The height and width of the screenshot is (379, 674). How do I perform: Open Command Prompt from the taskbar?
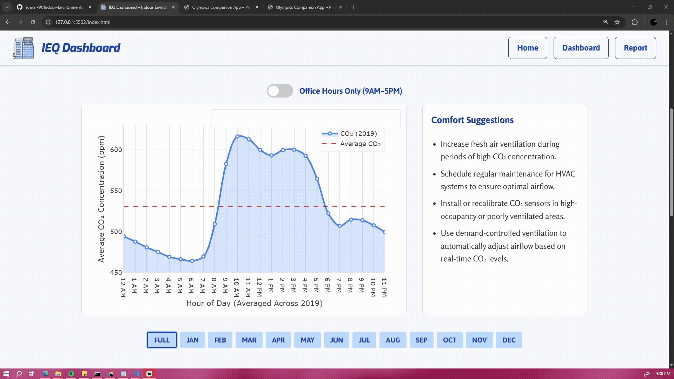coord(97,374)
